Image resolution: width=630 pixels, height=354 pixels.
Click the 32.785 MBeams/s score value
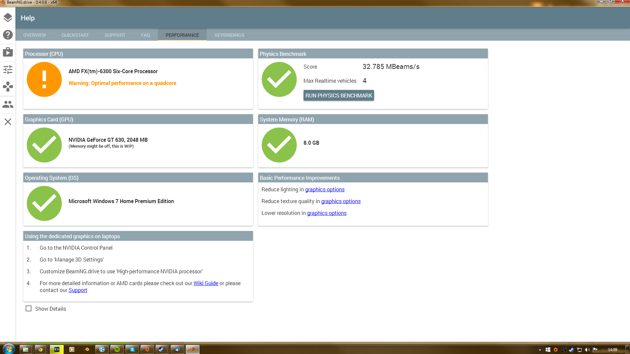click(391, 67)
